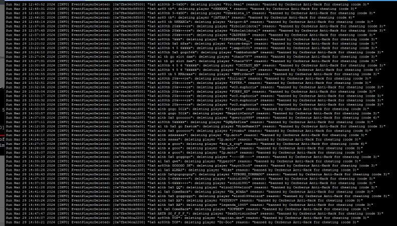Screen dimensions: 397x226
Task: Select the log entry for player "tanos_tv"
Action: (x=193, y=70)
